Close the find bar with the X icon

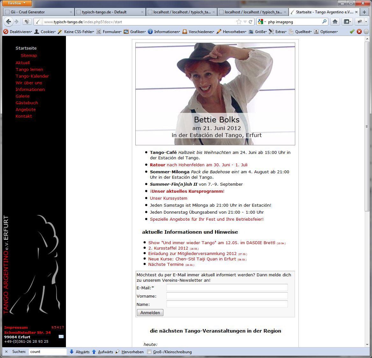pyautogui.click(x=6, y=352)
